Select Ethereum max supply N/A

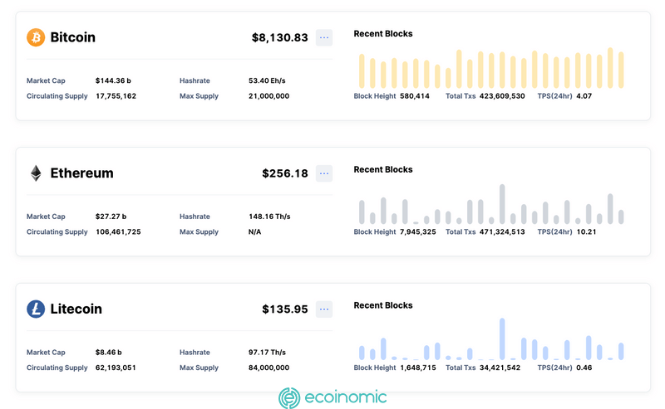(255, 232)
